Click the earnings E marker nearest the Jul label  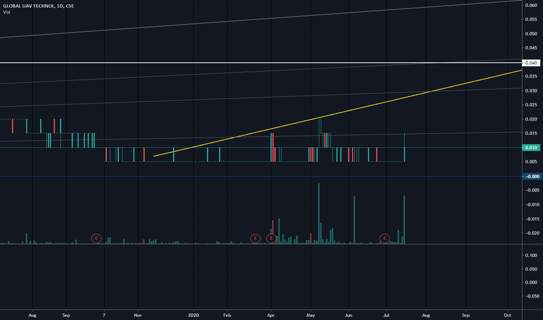tap(385, 239)
